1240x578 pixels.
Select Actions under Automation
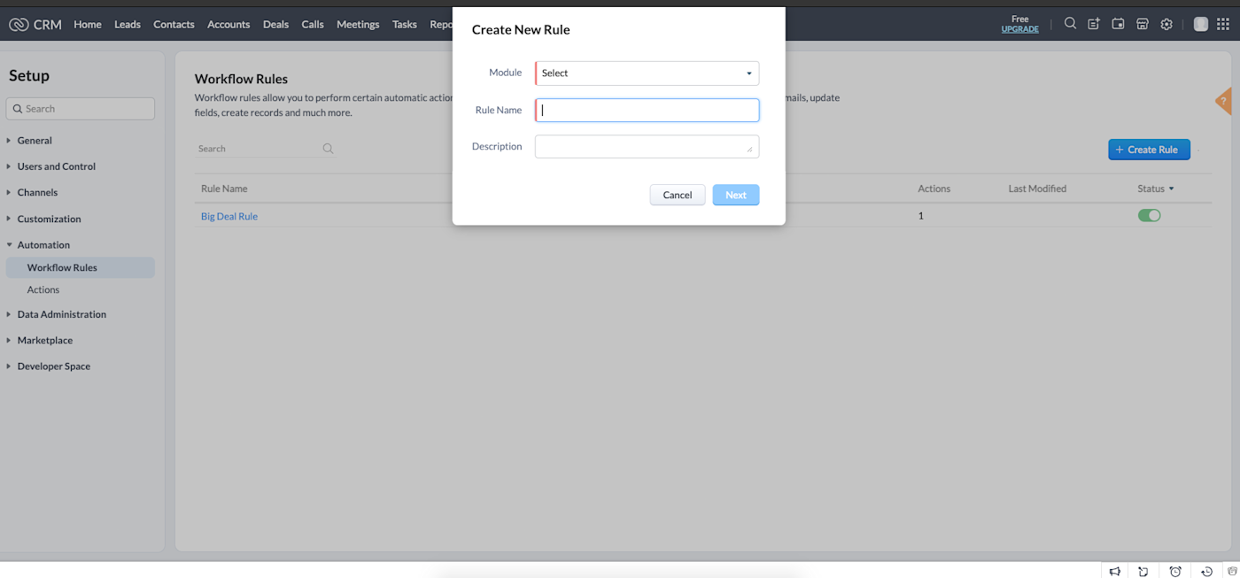point(43,289)
